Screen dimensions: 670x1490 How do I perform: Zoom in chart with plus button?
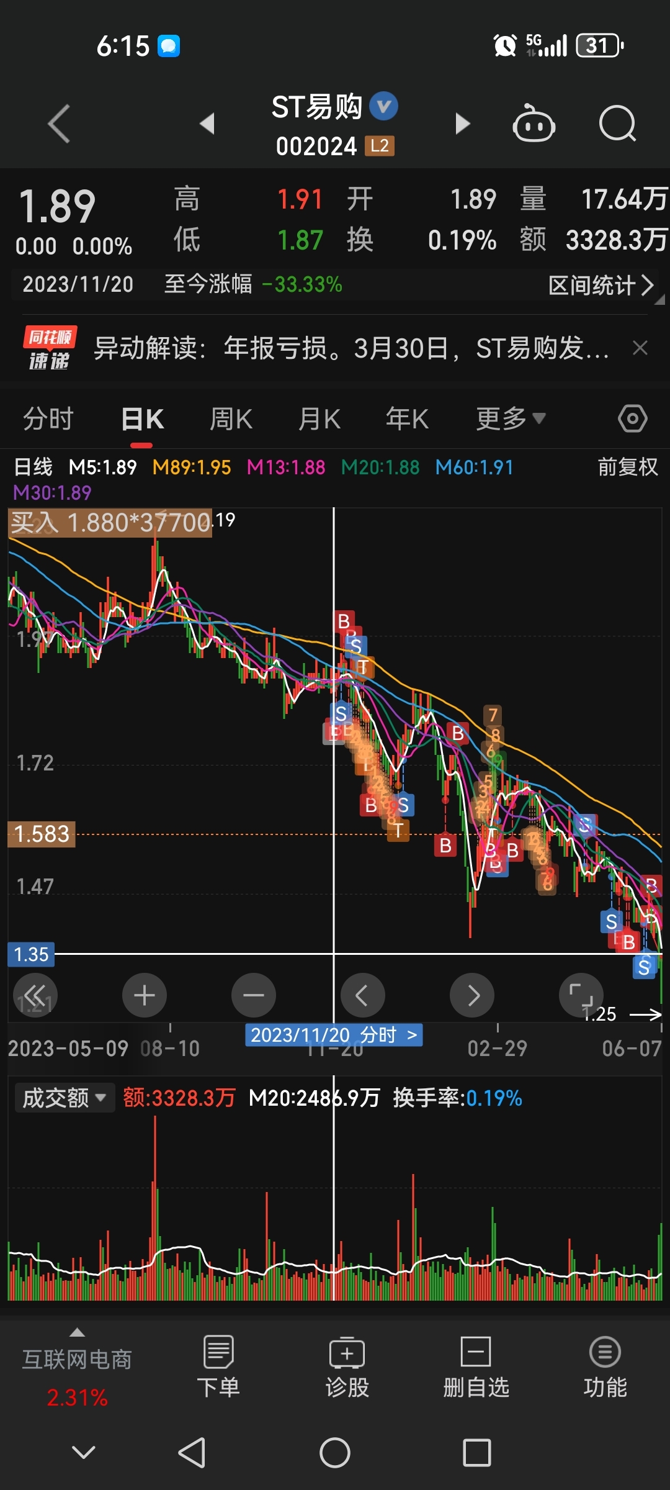click(x=145, y=995)
